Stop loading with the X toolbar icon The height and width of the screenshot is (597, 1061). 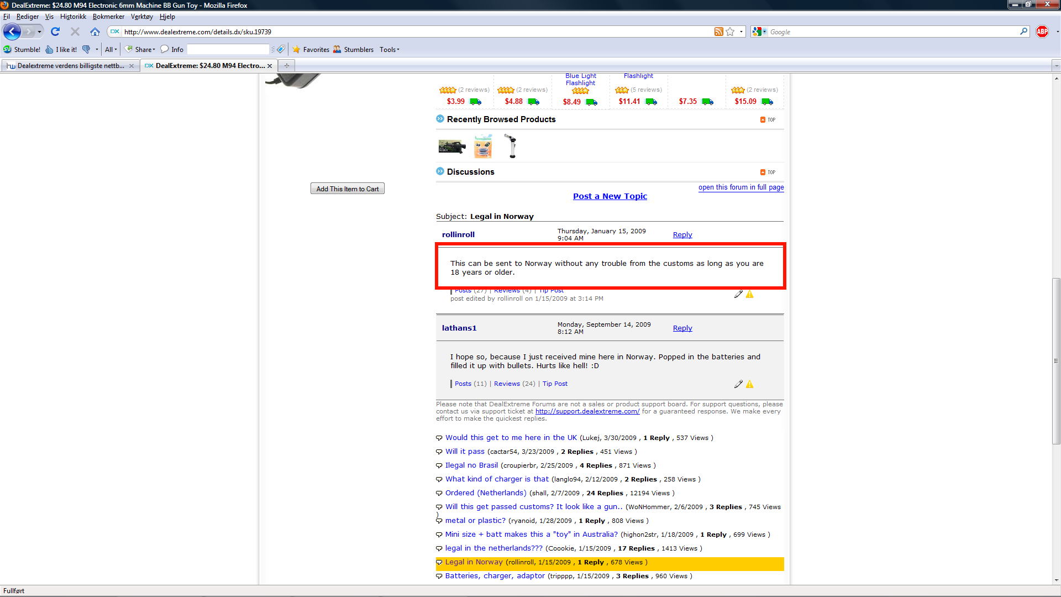[75, 32]
